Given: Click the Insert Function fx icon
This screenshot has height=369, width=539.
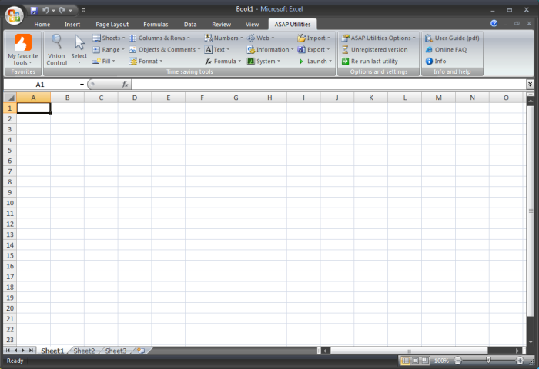Looking at the screenshot, I should pos(125,84).
